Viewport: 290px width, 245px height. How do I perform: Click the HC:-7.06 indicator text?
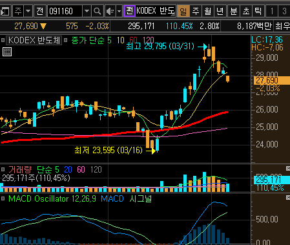[267, 47]
